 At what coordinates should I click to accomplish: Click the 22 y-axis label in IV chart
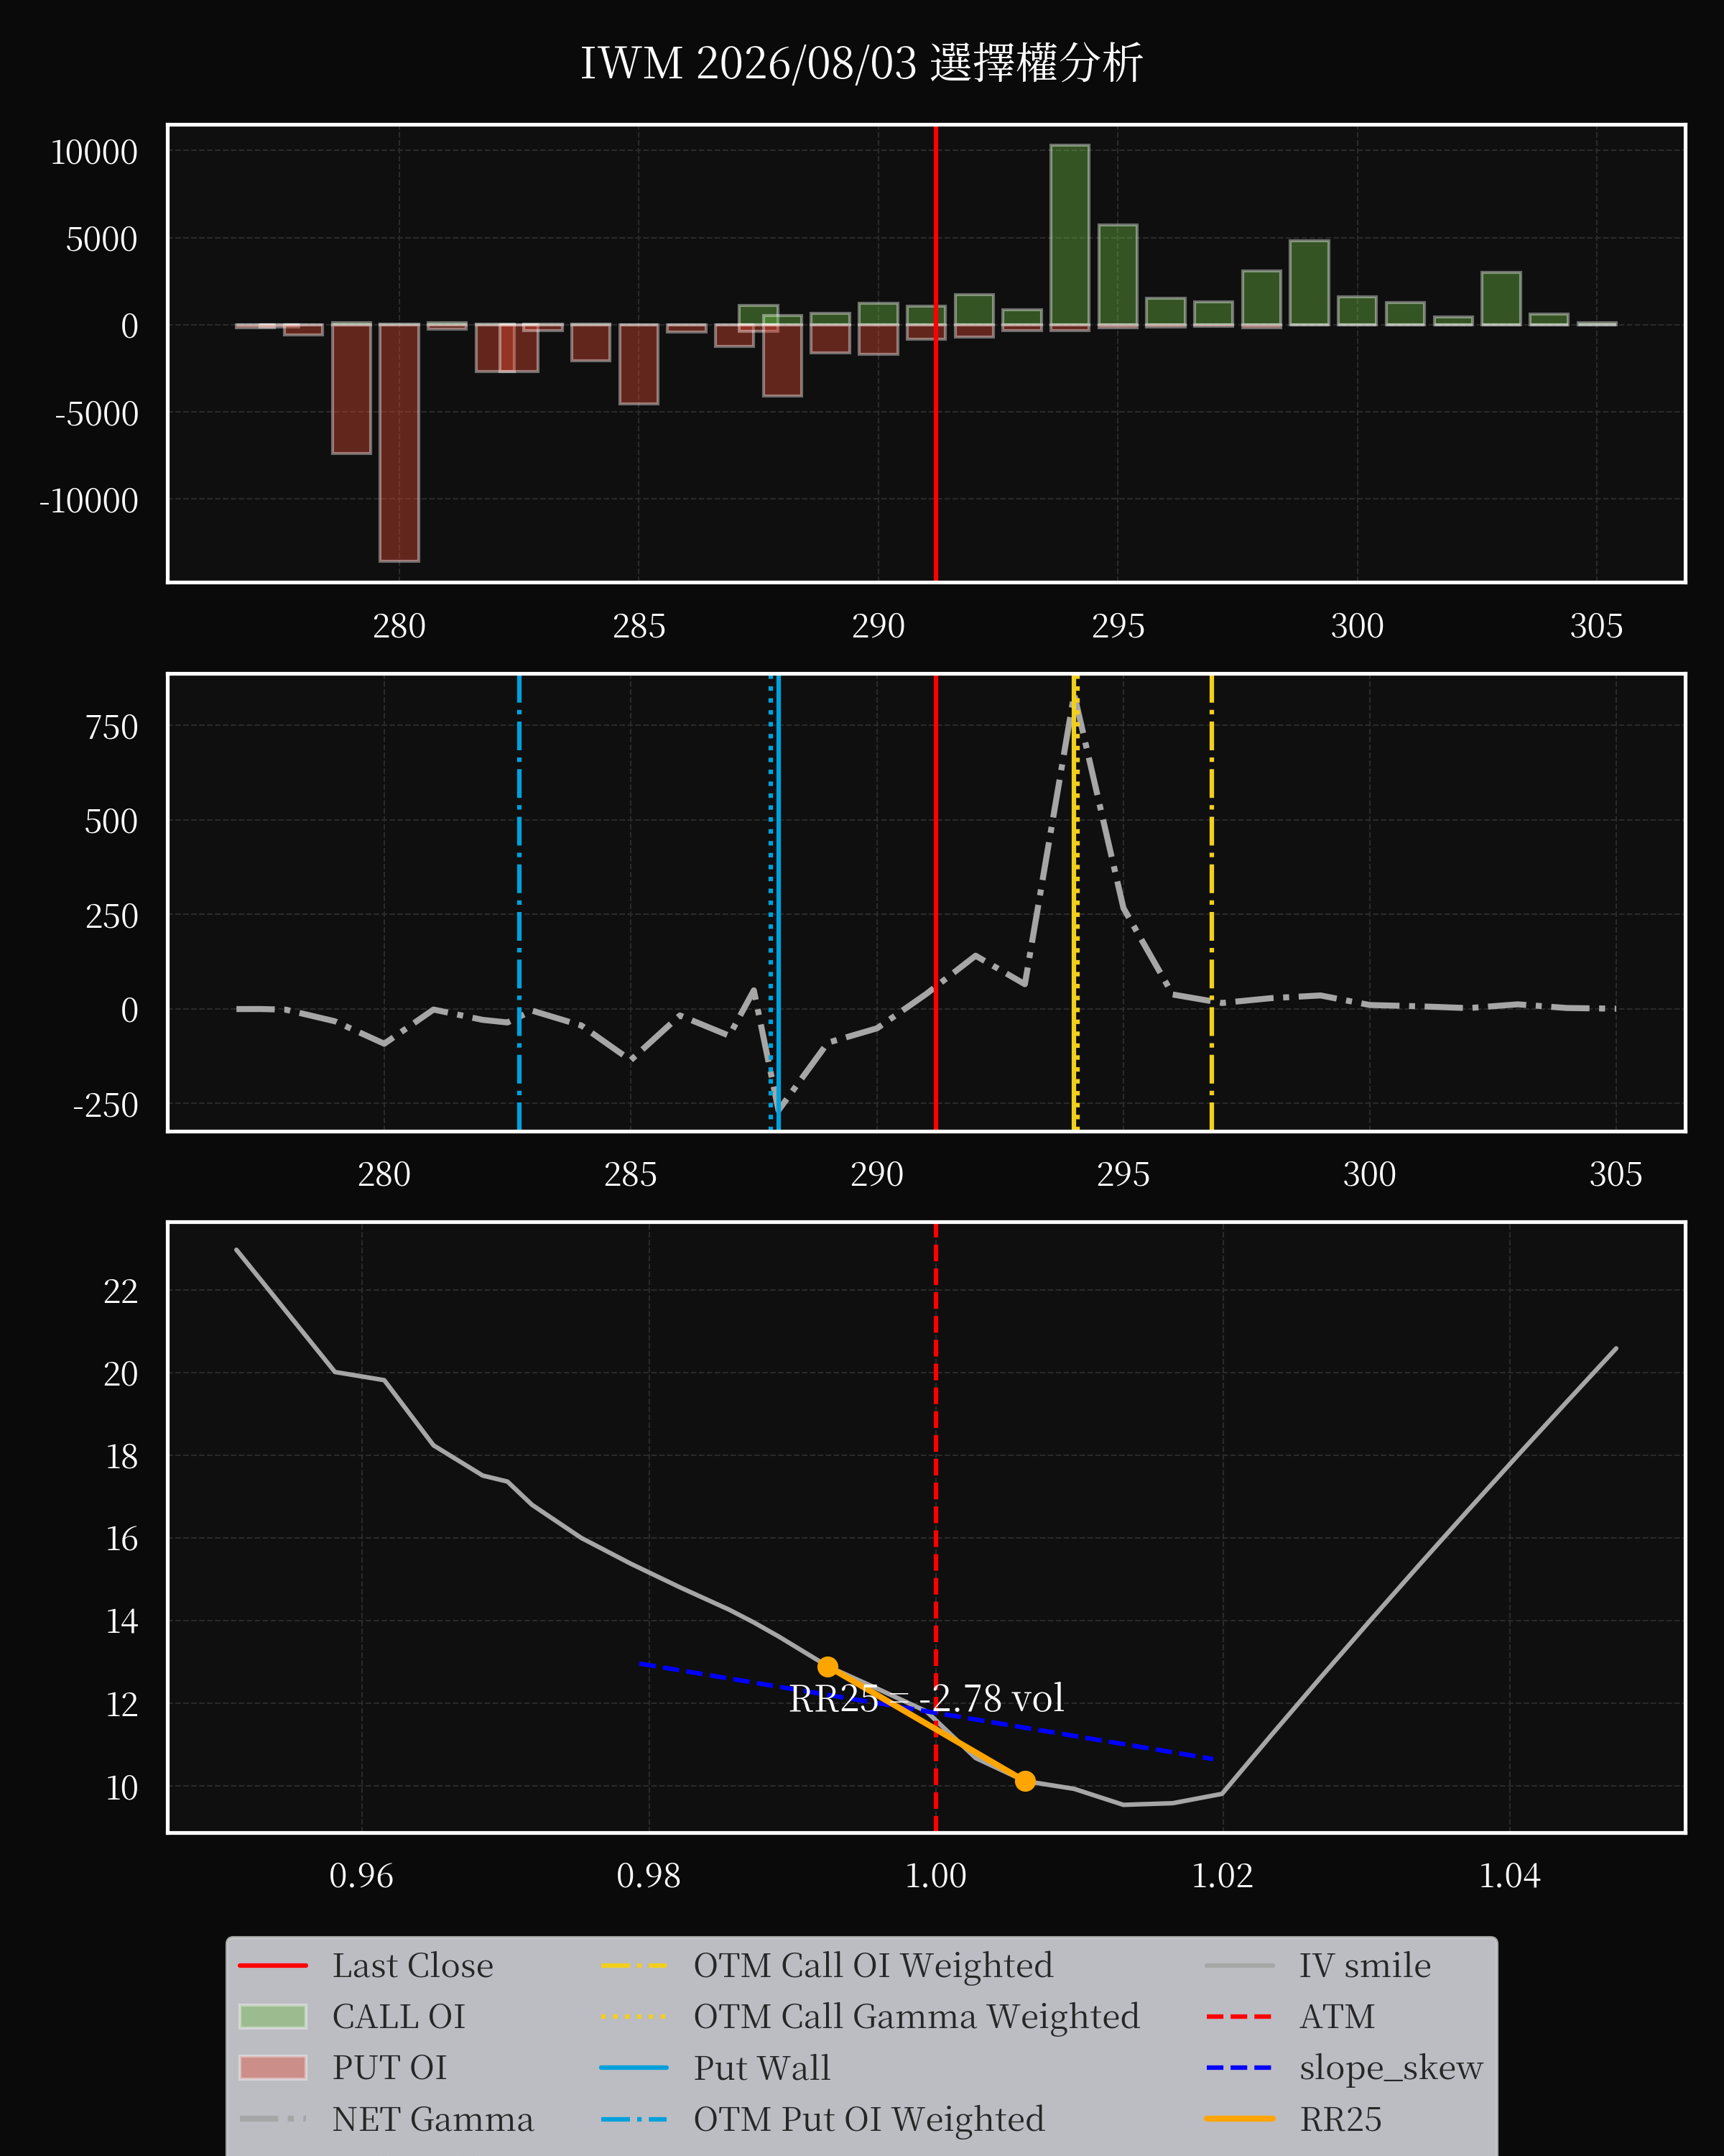(x=121, y=1291)
